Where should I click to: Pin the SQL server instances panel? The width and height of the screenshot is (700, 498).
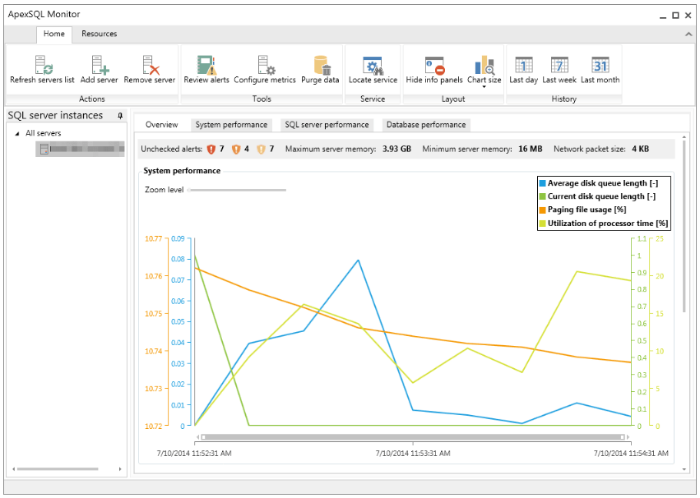120,116
